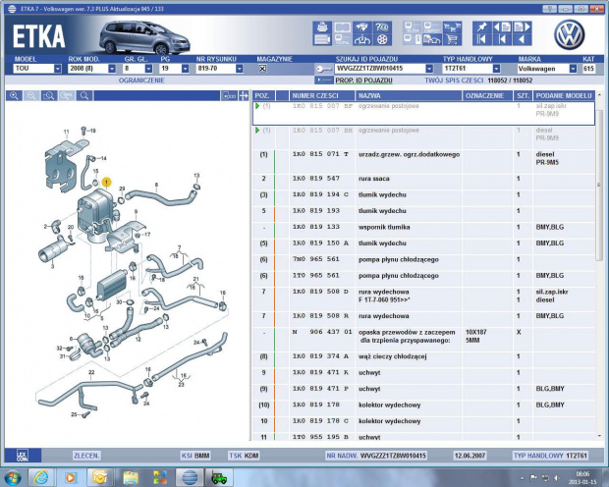
Task: Click the film reel icon in the toolbar
Action: [x=382, y=39]
